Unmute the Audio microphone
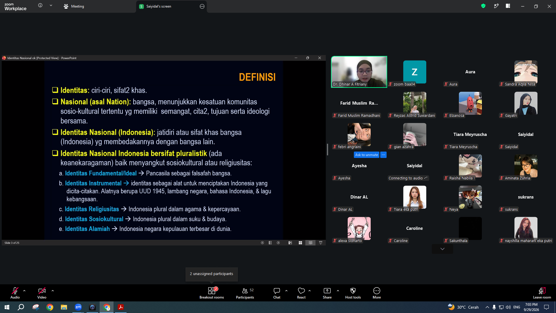556x313 pixels. point(15,293)
